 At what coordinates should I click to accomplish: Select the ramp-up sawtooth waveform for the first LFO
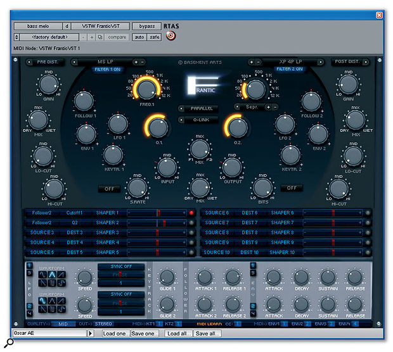(x=61, y=275)
